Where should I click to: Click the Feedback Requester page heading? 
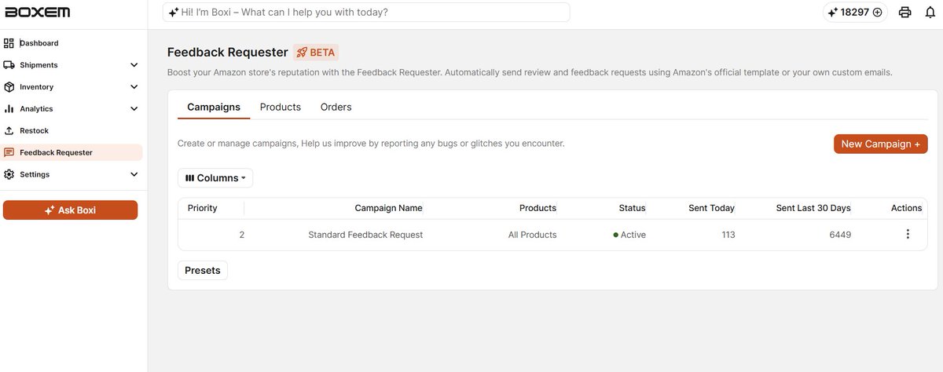point(228,53)
